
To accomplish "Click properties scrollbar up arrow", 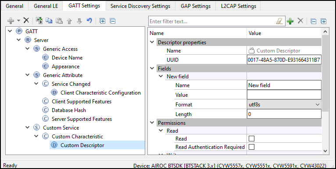I will [325, 32].
